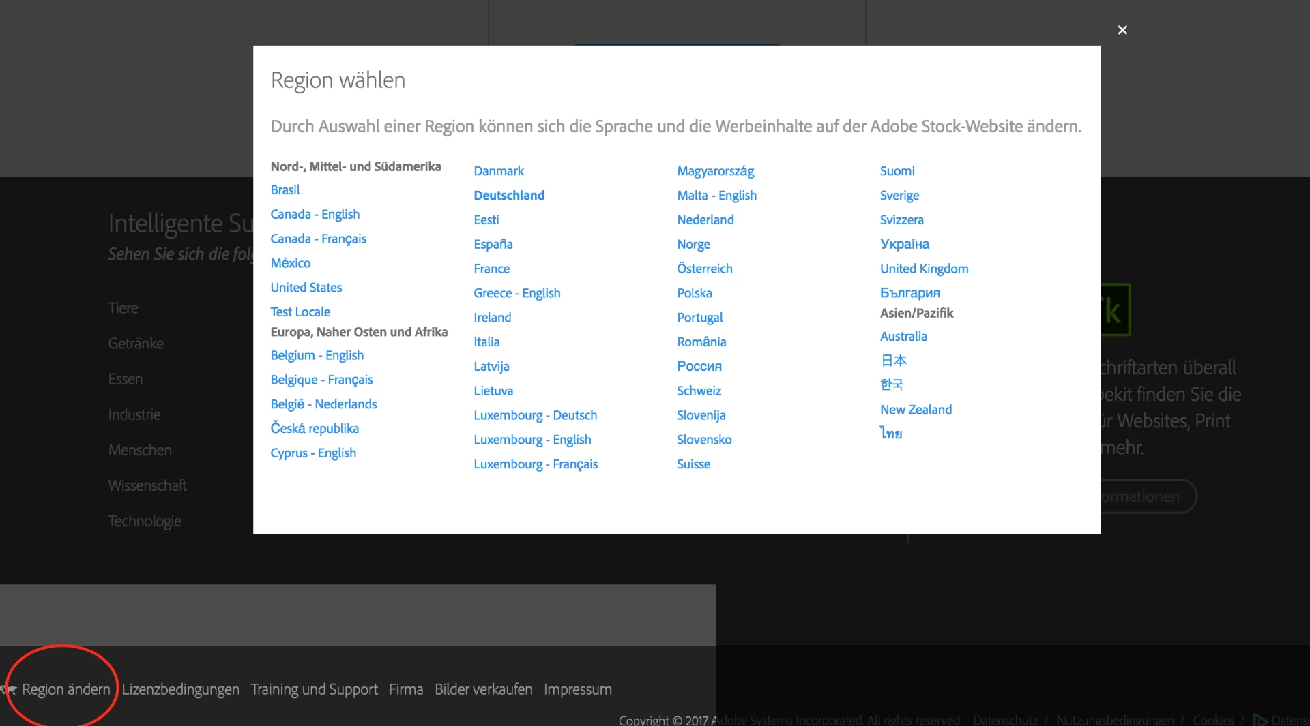The height and width of the screenshot is (726, 1310).
Task: Choose België - Nederlands
Action: (x=324, y=404)
